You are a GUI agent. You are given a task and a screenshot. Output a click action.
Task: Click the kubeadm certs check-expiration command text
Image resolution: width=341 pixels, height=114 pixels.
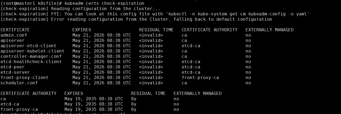tap(104, 3)
